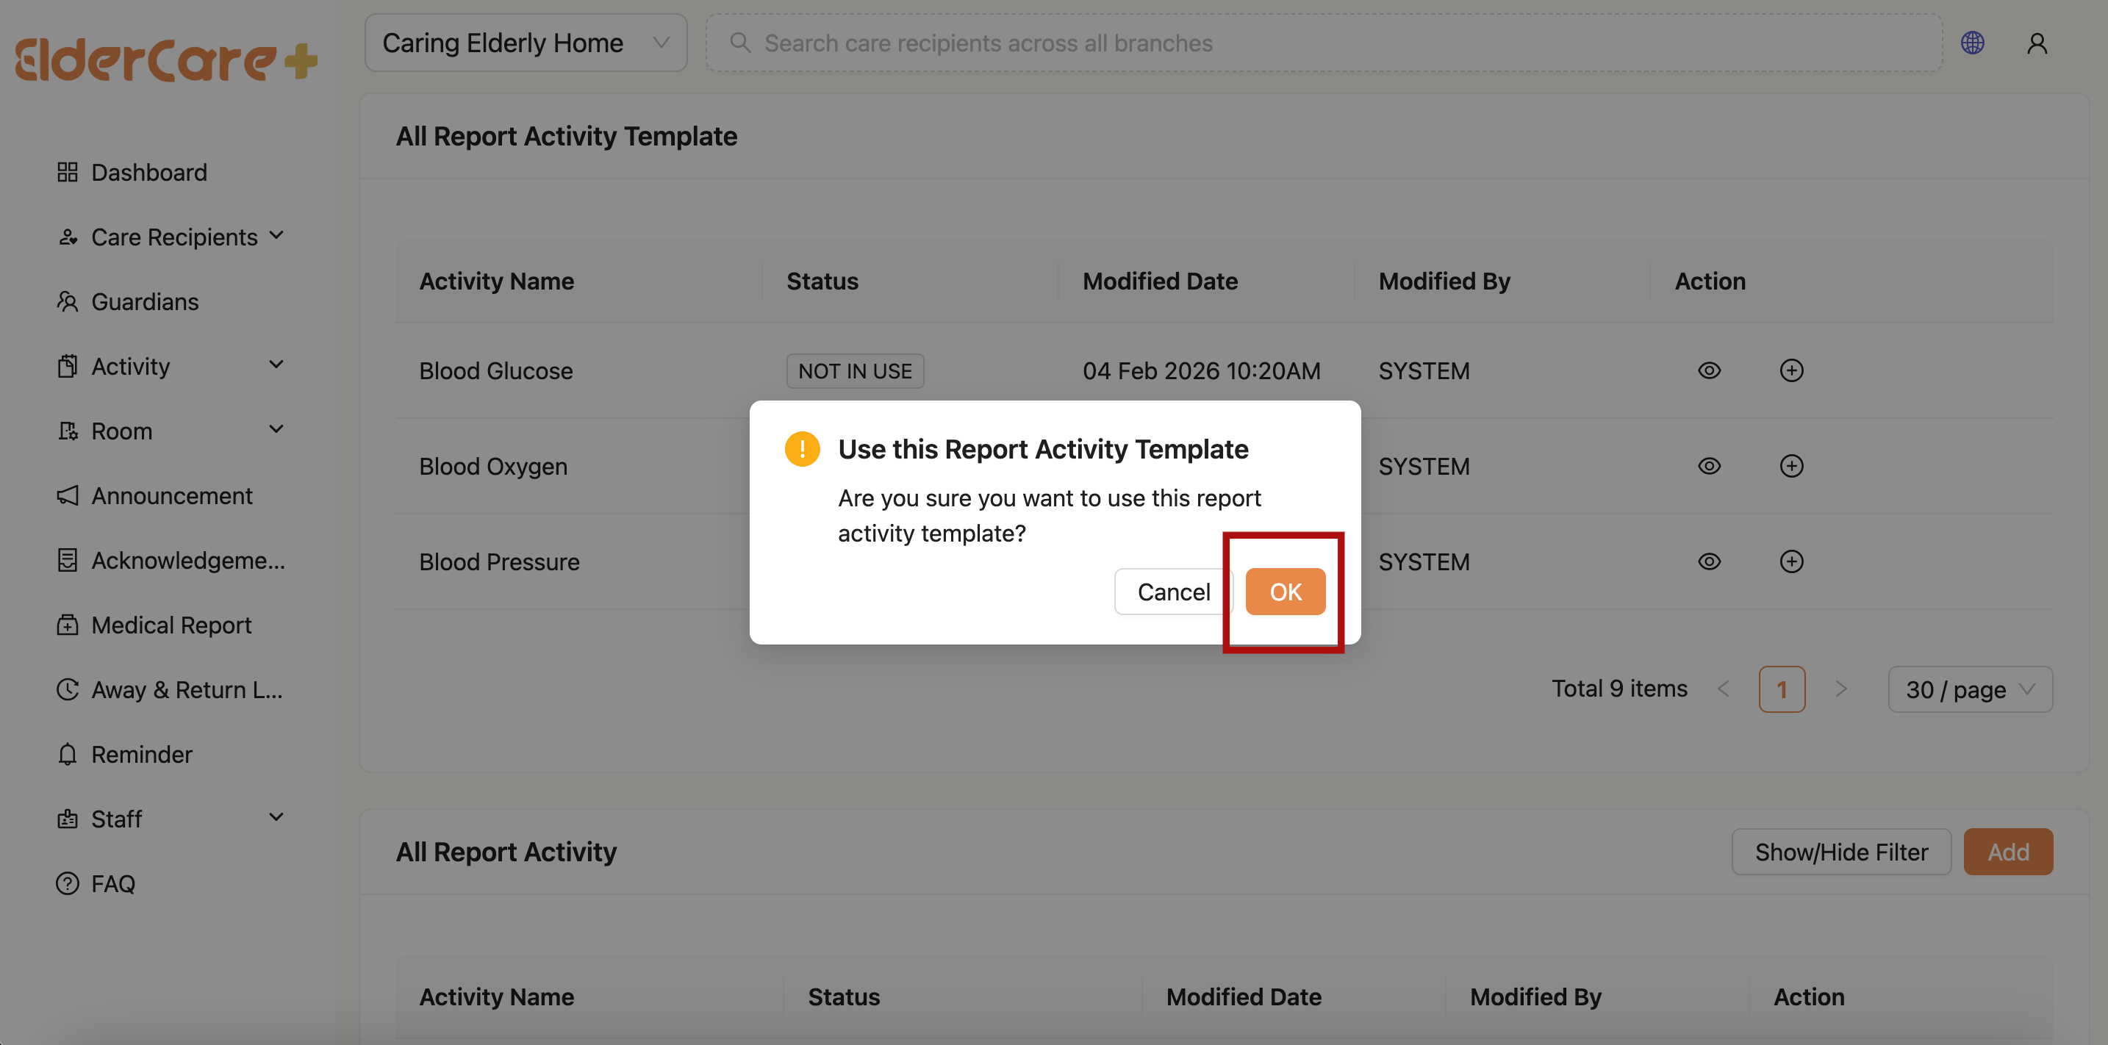Click plus icon for Blood Glucose row
Viewport: 2108px width, 1045px height.
pos(1791,370)
